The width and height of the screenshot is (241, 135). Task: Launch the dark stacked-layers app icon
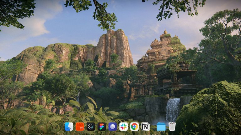pos(91,127)
